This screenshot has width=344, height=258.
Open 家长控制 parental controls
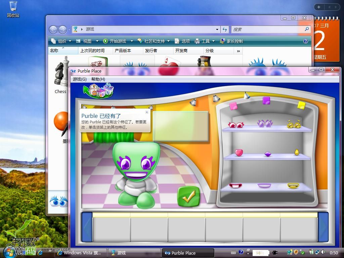(231, 41)
